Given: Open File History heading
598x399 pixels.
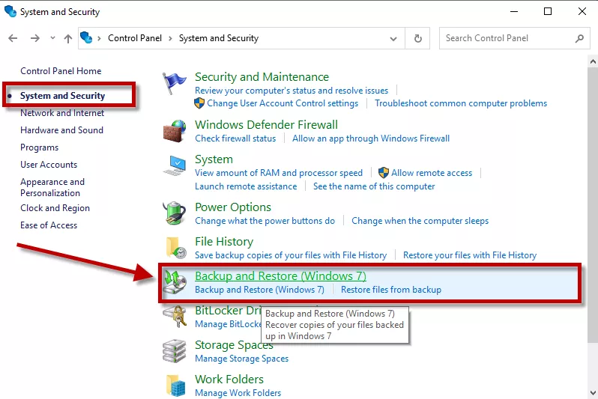Looking at the screenshot, I should pyautogui.click(x=224, y=242).
